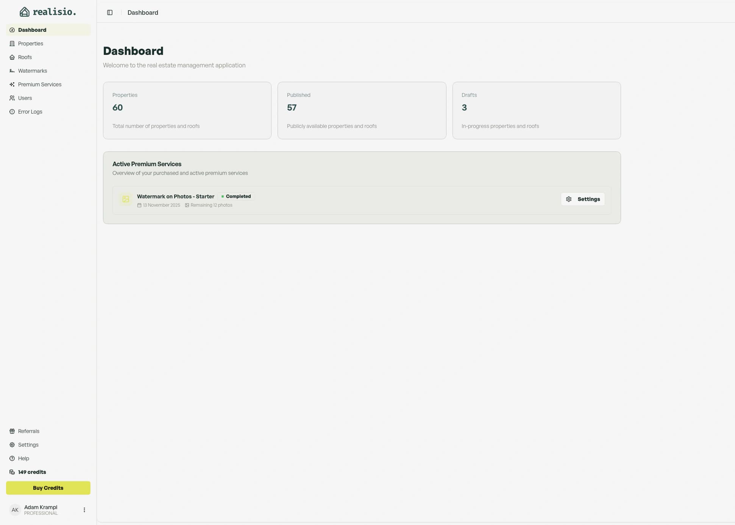Click 'Total number of properties and roofs'
The width and height of the screenshot is (735, 525).
point(156,126)
